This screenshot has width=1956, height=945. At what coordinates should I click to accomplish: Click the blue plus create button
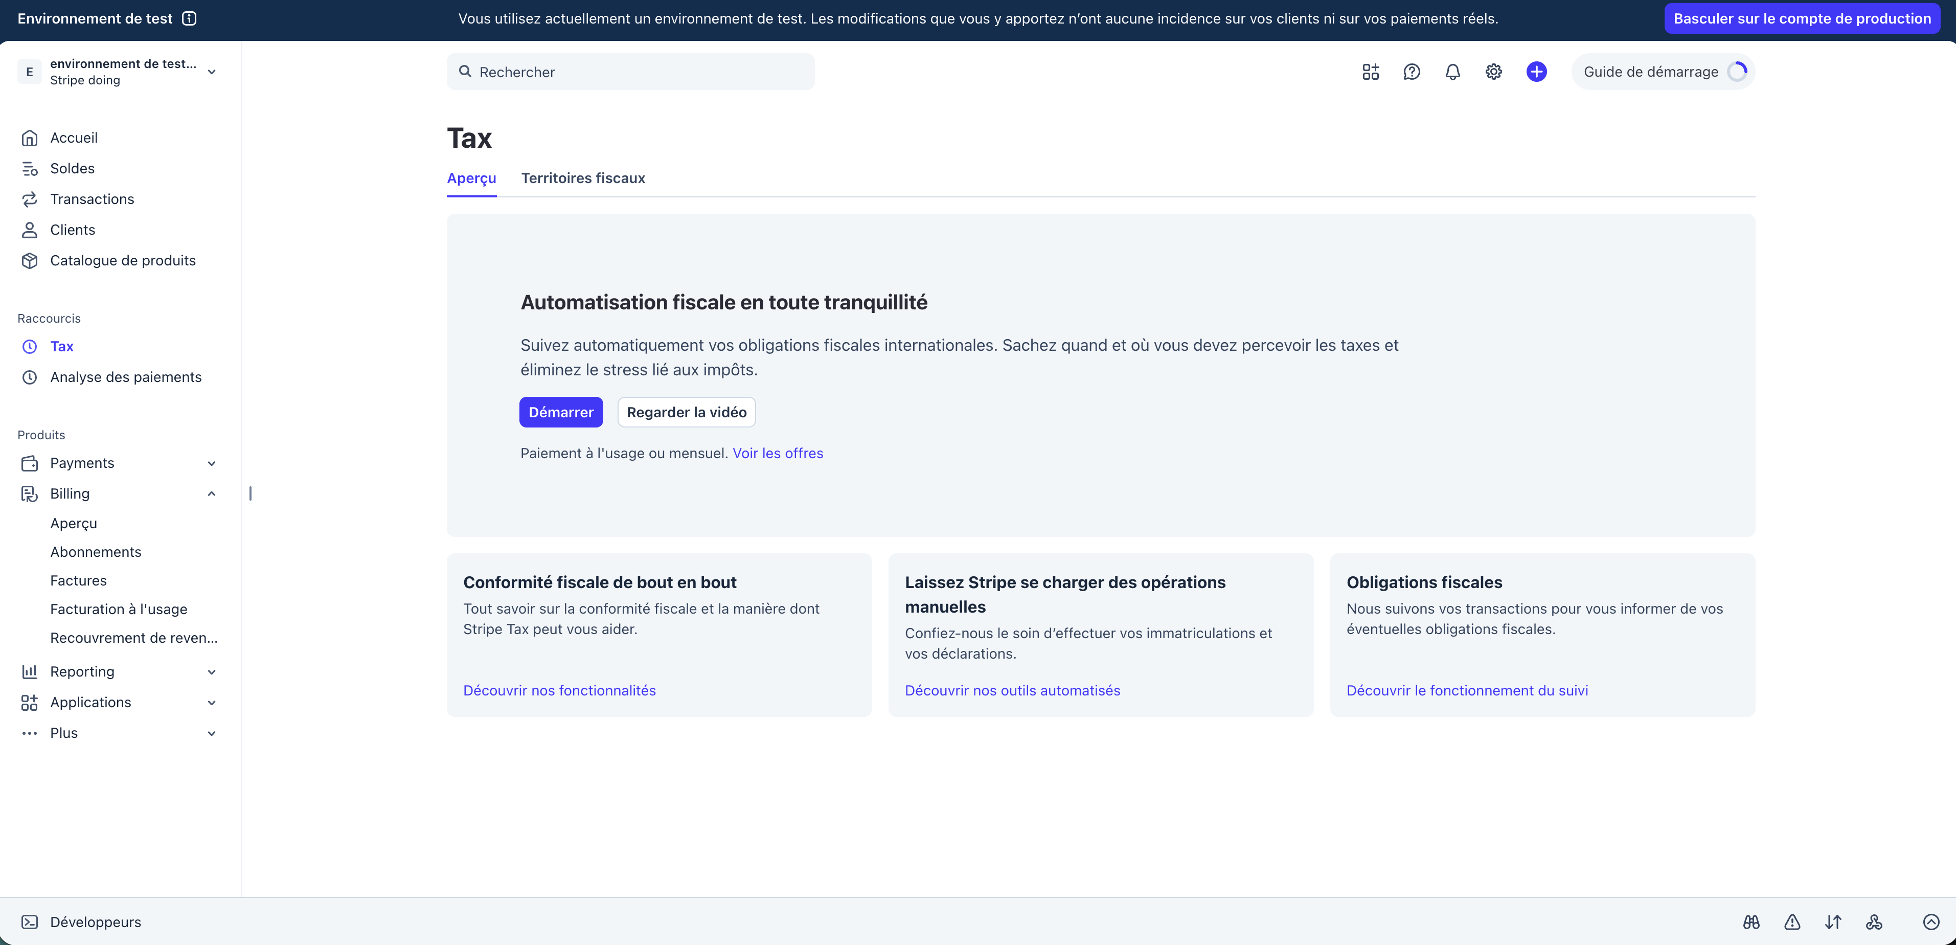(x=1536, y=72)
